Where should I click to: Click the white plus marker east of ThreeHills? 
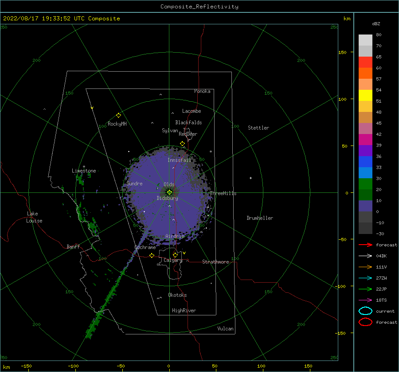tap(250, 178)
